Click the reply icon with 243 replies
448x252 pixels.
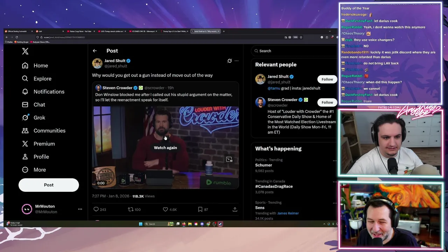click(96, 209)
